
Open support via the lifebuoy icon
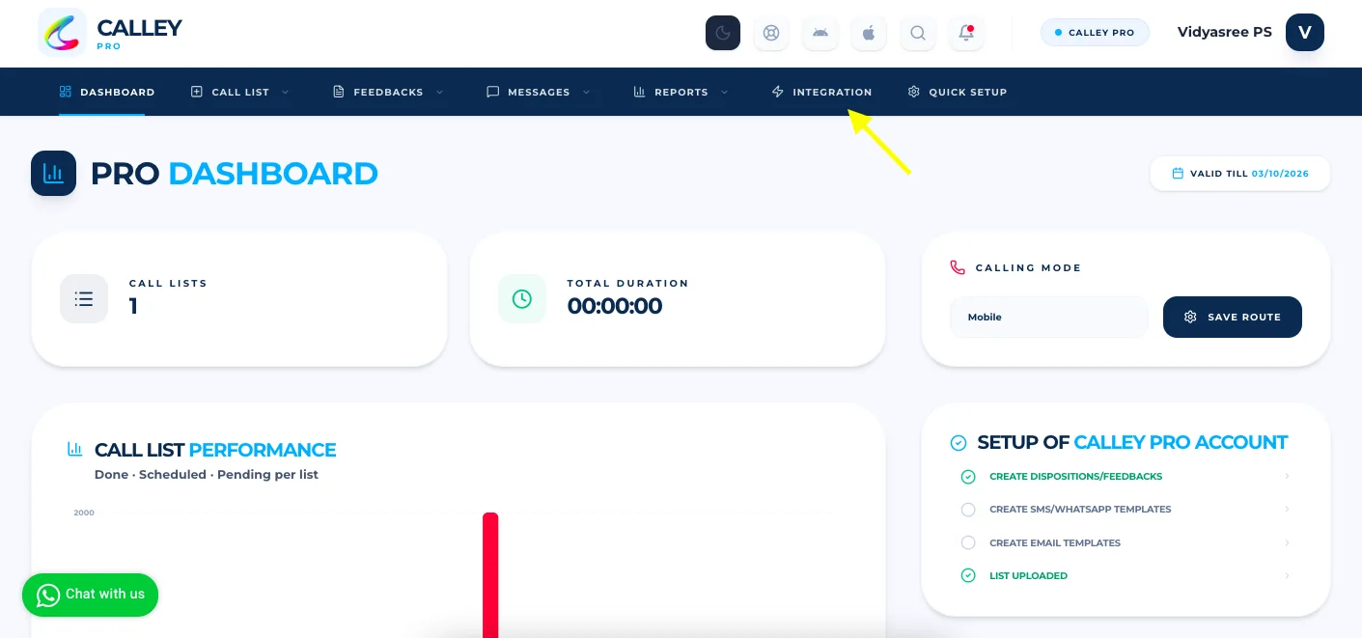(771, 33)
